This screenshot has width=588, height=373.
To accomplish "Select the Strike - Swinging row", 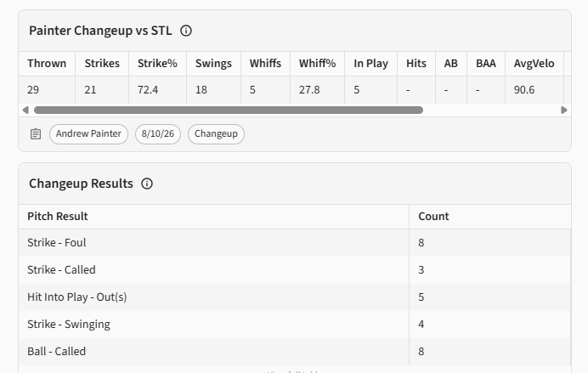I will pyautogui.click(x=295, y=325).
